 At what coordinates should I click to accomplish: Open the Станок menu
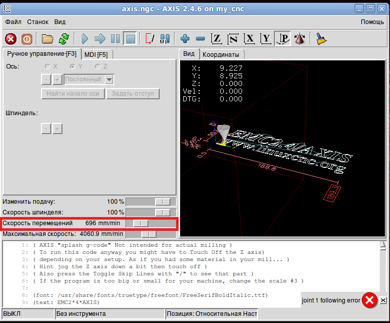click(x=38, y=22)
